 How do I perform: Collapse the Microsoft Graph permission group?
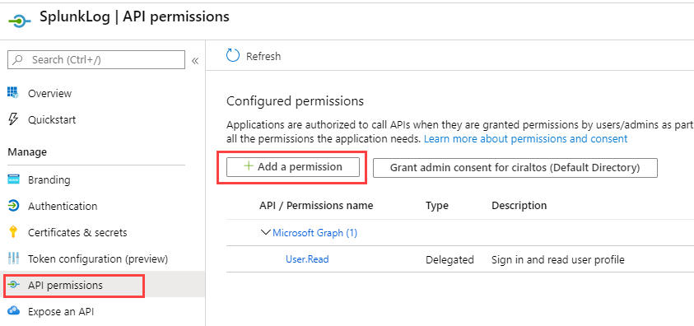click(266, 232)
